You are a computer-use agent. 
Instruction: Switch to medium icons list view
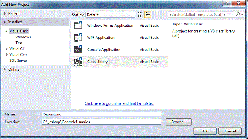coord(148,15)
